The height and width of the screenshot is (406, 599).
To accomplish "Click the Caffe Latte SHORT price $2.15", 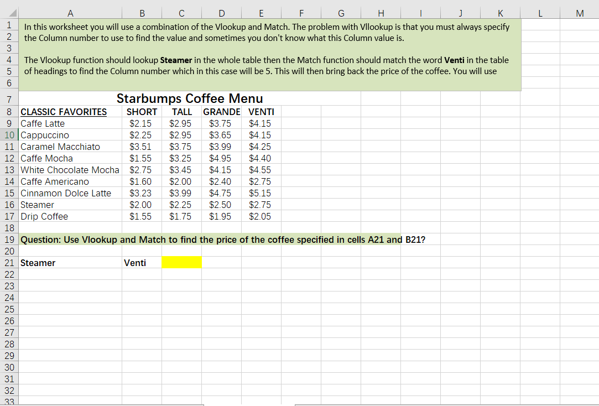I will tap(141, 123).
